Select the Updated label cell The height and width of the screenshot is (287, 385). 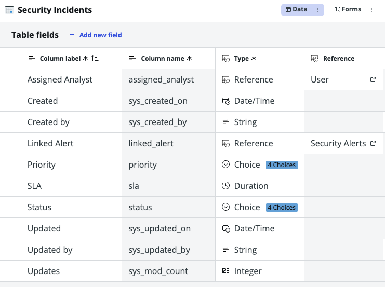coord(72,229)
